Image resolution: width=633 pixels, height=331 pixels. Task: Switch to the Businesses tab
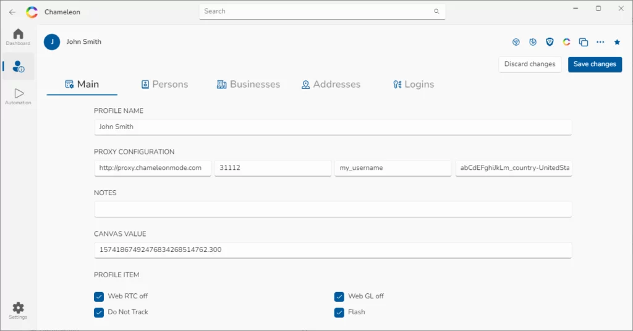click(x=249, y=84)
